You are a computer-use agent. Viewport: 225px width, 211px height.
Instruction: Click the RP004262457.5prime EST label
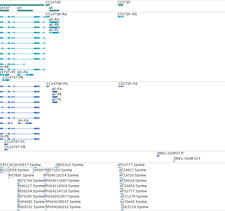pos(62,197)
